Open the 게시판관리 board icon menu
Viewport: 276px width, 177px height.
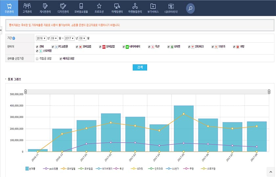(x=45, y=8)
